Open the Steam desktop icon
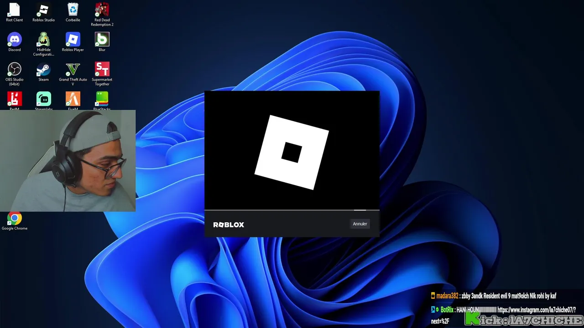Image resolution: width=584 pixels, height=328 pixels. (43, 72)
